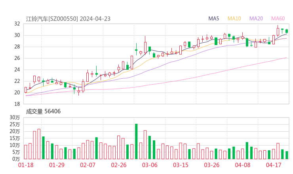Click the first candlestick at chart's left edge
The height and width of the screenshot is (174, 293).
coord(26,90)
